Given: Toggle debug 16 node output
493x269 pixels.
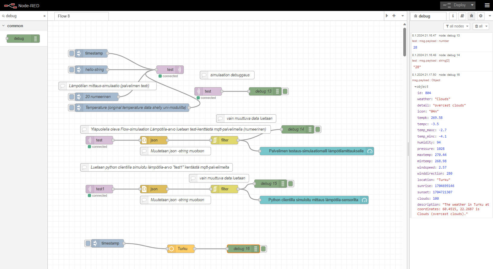Looking at the screenshot, I should pyautogui.click(x=263, y=249).
